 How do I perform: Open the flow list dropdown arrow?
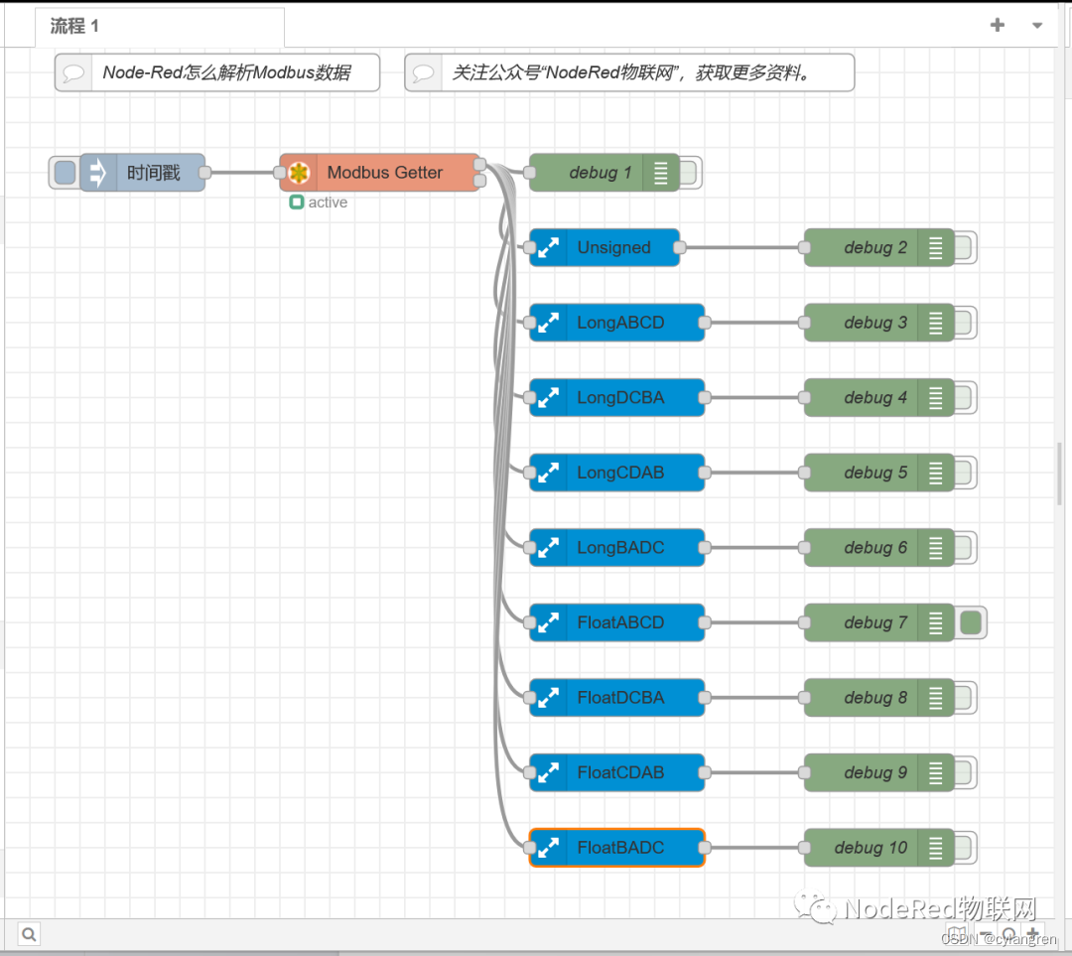tap(1036, 26)
